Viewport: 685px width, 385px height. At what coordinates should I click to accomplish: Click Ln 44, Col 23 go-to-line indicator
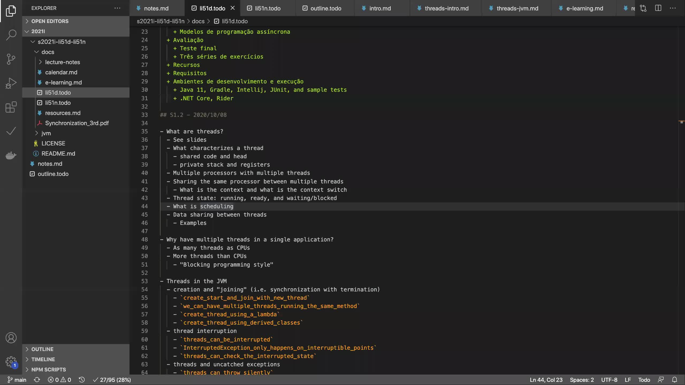(x=546, y=380)
